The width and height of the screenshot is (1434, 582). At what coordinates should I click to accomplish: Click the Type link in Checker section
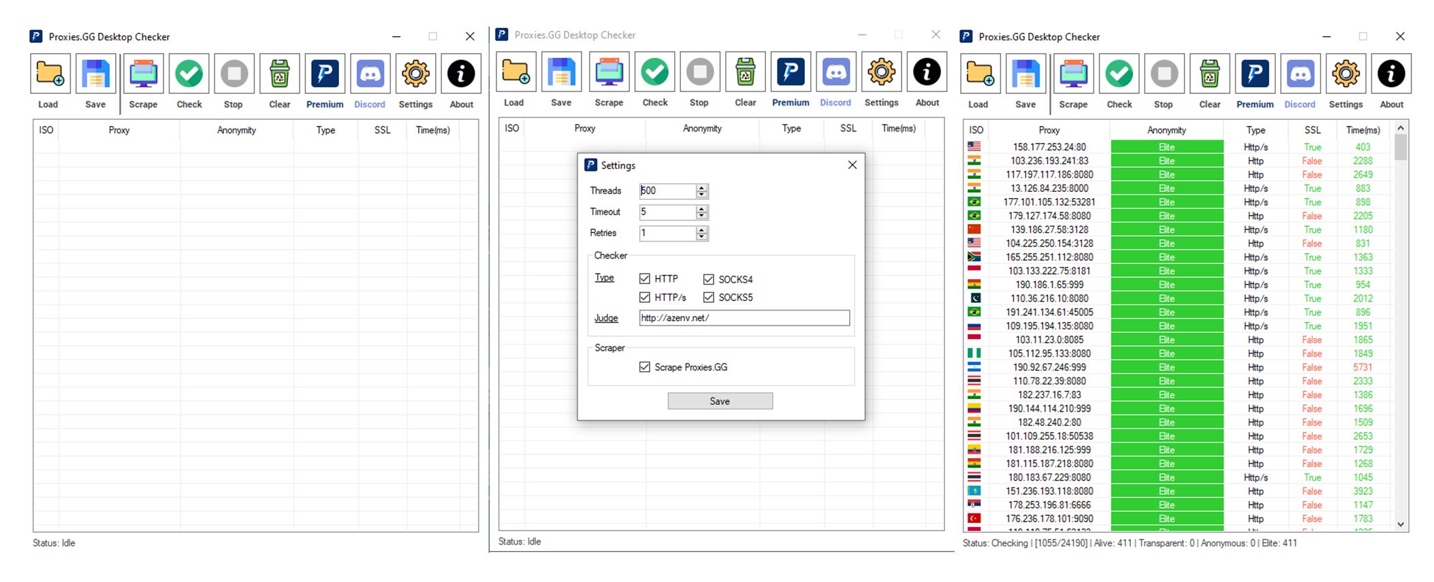point(604,278)
